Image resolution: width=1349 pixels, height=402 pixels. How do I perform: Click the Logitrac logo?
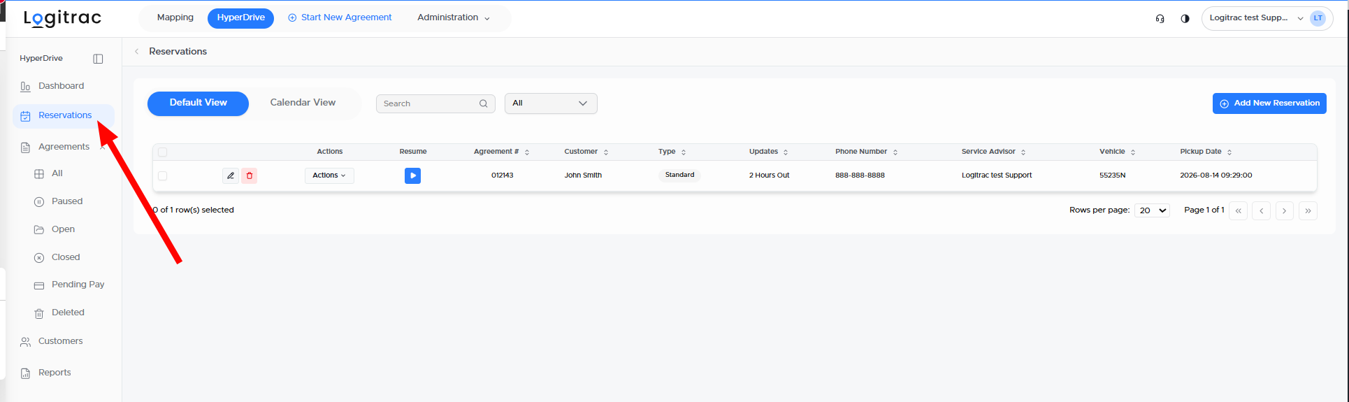[62, 18]
